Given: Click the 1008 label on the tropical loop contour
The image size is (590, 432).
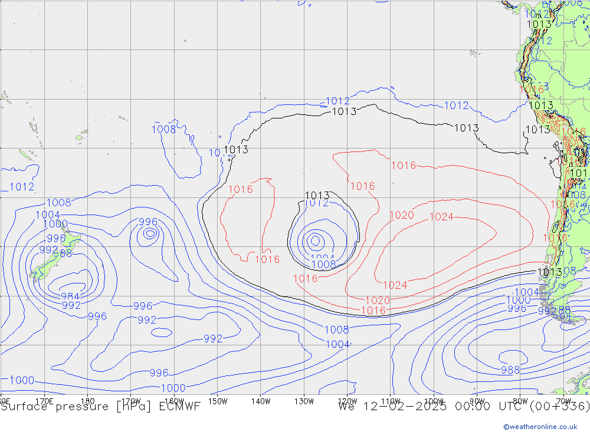Looking at the screenshot, I should click(163, 130).
